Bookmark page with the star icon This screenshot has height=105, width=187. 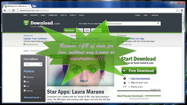pos(177,10)
